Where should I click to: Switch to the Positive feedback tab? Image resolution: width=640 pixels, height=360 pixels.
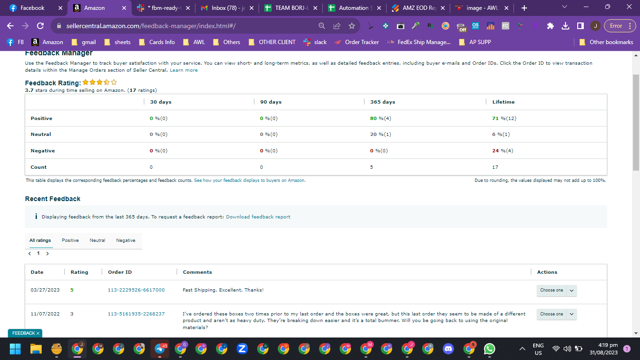[70, 240]
